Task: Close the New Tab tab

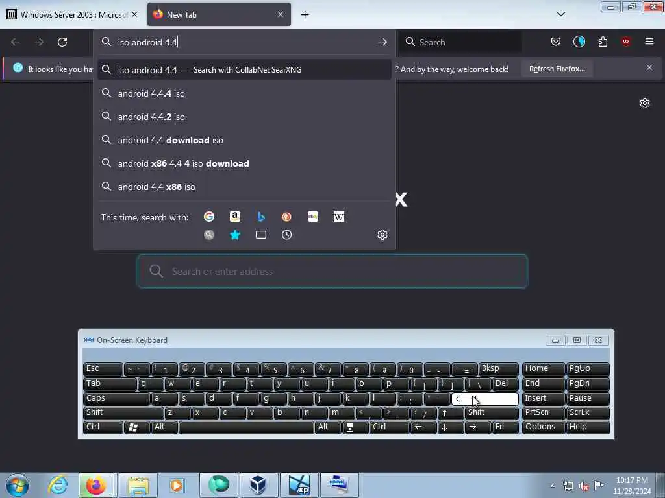Action: 281,14
